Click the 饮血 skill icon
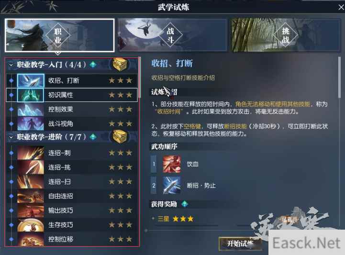The height and width of the screenshot is (255, 345). pos(172,164)
